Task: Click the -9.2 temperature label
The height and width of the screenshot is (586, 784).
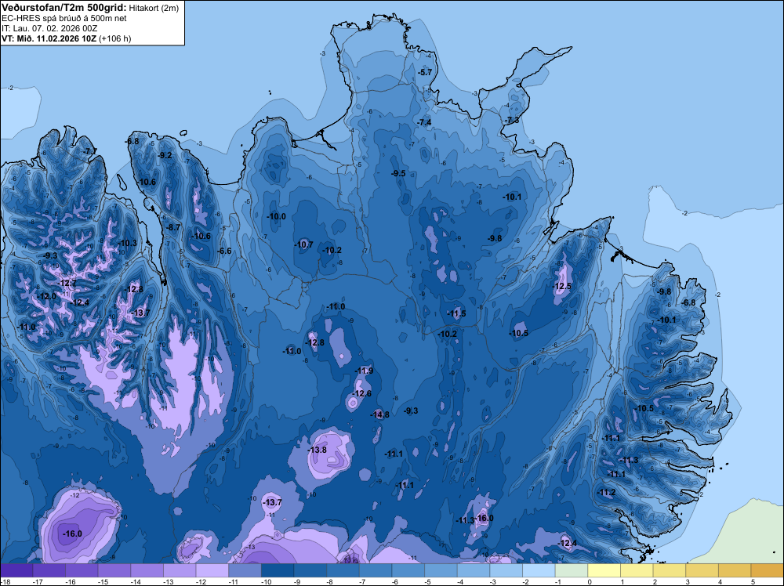Action: 165,155
